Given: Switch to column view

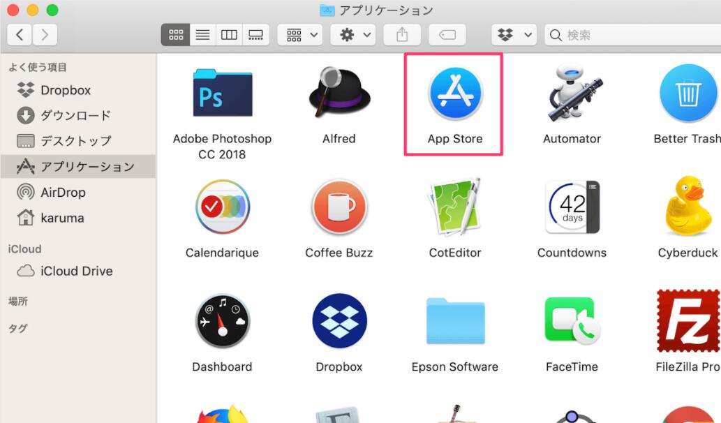Looking at the screenshot, I should pos(229,34).
